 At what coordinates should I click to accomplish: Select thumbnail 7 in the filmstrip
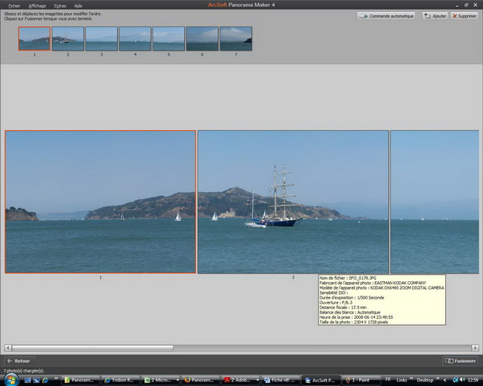(235, 38)
